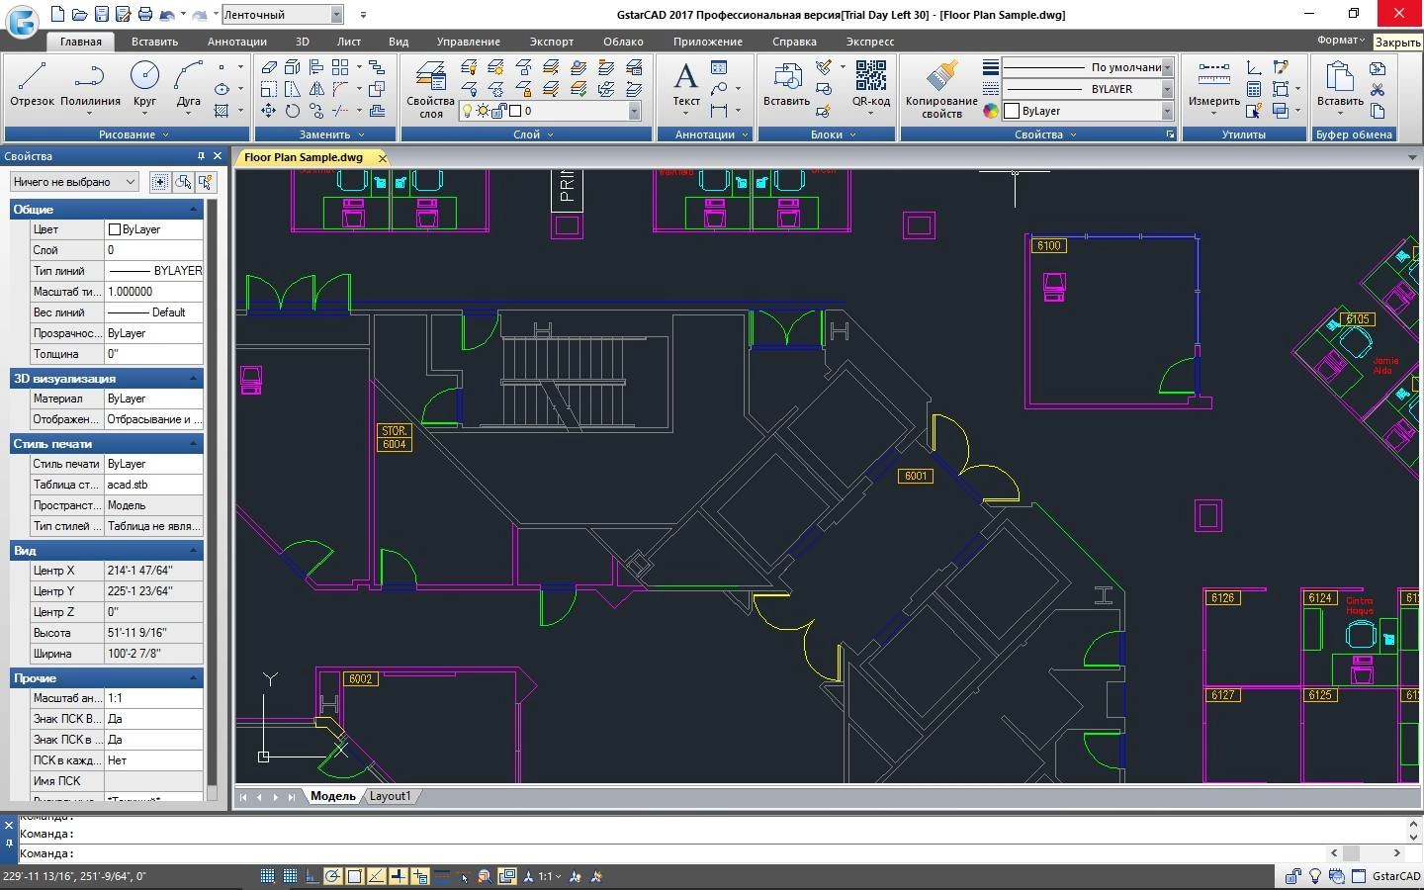Open the Ленточный workspace dropdown
The image size is (1424, 890).
tap(336, 15)
